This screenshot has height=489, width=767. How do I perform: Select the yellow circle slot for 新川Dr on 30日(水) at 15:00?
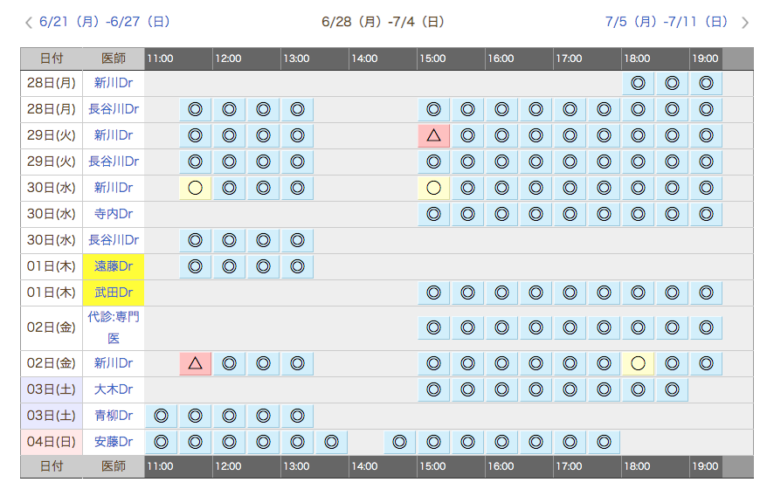433,188
